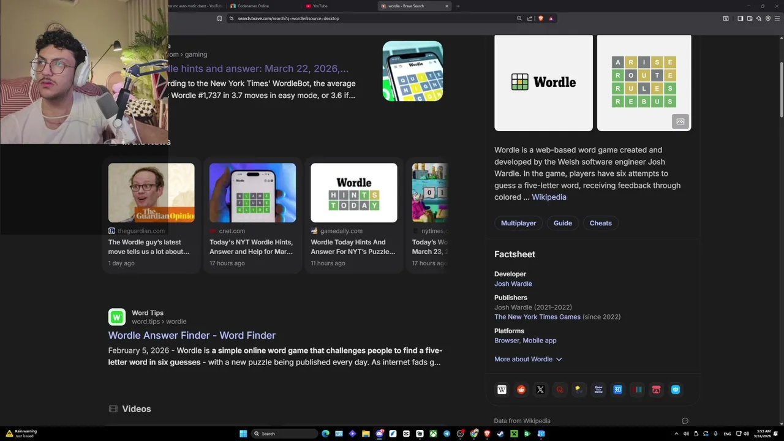Open Discord from the taskbar
This screenshot has width=784, height=441.
(x=380, y=434)
